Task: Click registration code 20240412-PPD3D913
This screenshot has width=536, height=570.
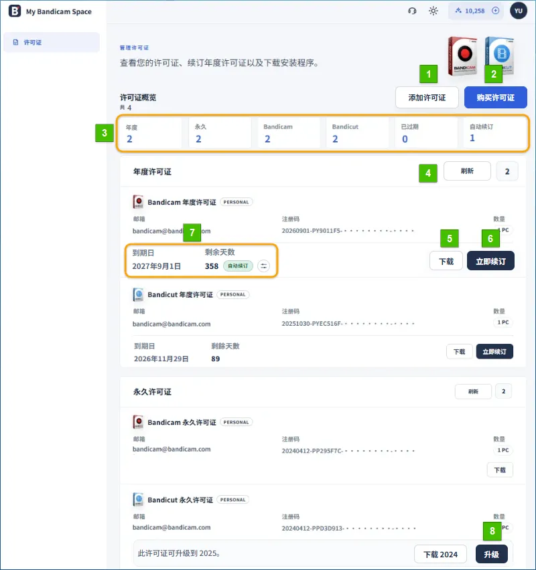Action: tap(348, 529)
